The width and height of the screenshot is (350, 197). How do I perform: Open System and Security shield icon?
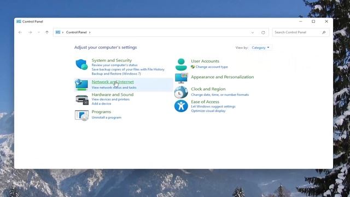(x=81, y=65)
